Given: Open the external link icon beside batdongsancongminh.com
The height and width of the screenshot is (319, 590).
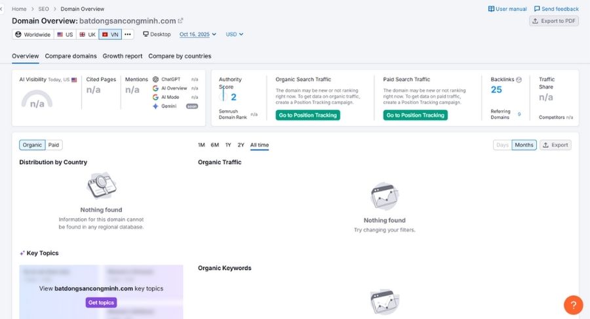Looking at the screenshot, I should coord(181,21).
